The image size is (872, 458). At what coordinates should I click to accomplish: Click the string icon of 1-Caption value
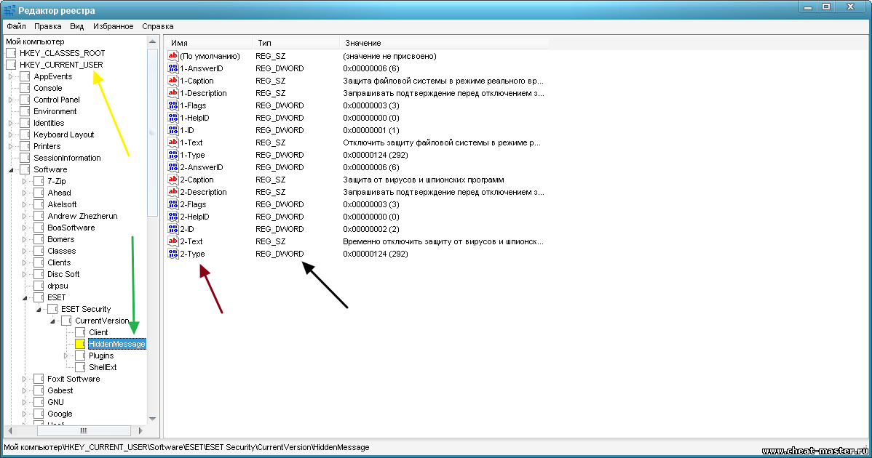pos(173,81)
